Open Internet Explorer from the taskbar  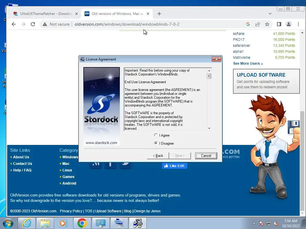click(x=26, y=223)
